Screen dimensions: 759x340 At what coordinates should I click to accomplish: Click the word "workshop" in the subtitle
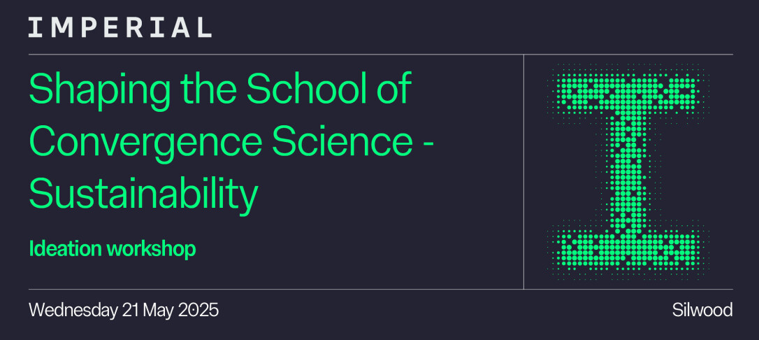coord(151,249)
